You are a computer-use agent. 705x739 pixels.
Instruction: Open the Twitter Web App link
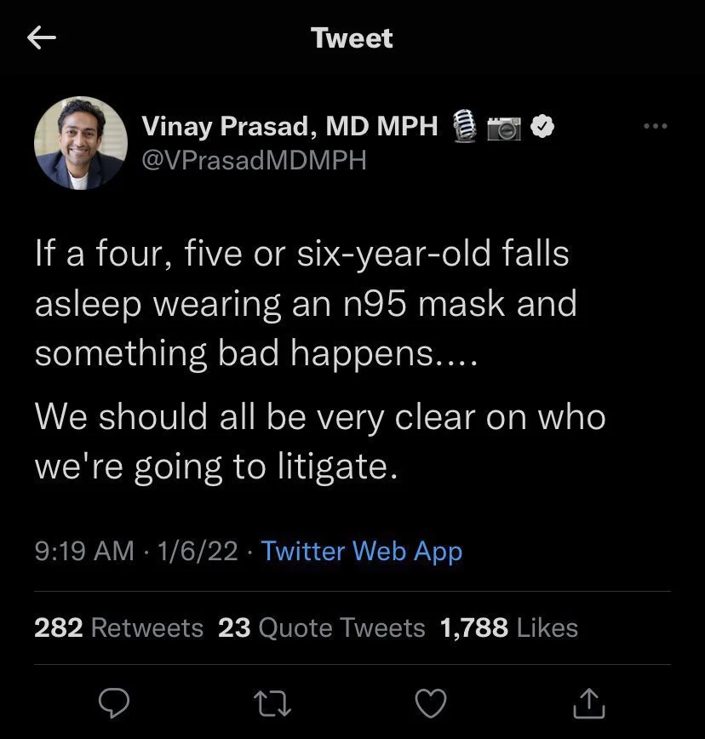[362, 551]
